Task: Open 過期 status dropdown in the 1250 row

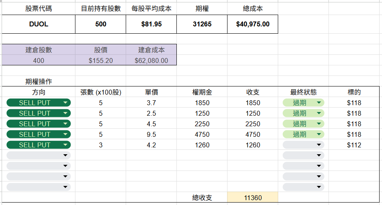Action: coord(303,113)
